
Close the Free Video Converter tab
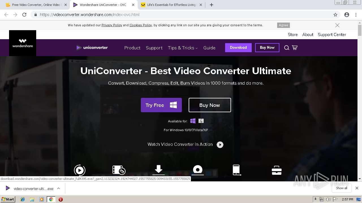coord(66,5)
